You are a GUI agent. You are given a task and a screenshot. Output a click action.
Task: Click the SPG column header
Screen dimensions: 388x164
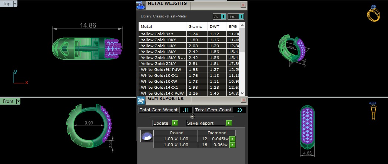tap(233, 26)
